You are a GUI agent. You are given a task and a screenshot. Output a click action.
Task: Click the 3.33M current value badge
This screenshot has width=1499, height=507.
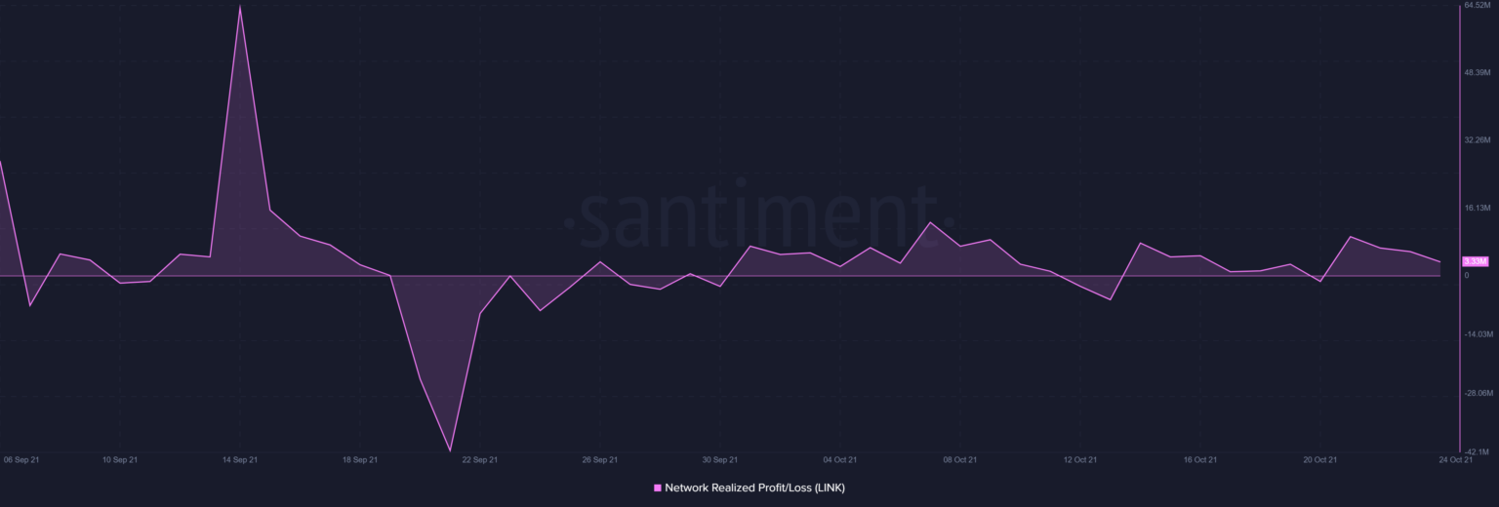point(1475,261)
